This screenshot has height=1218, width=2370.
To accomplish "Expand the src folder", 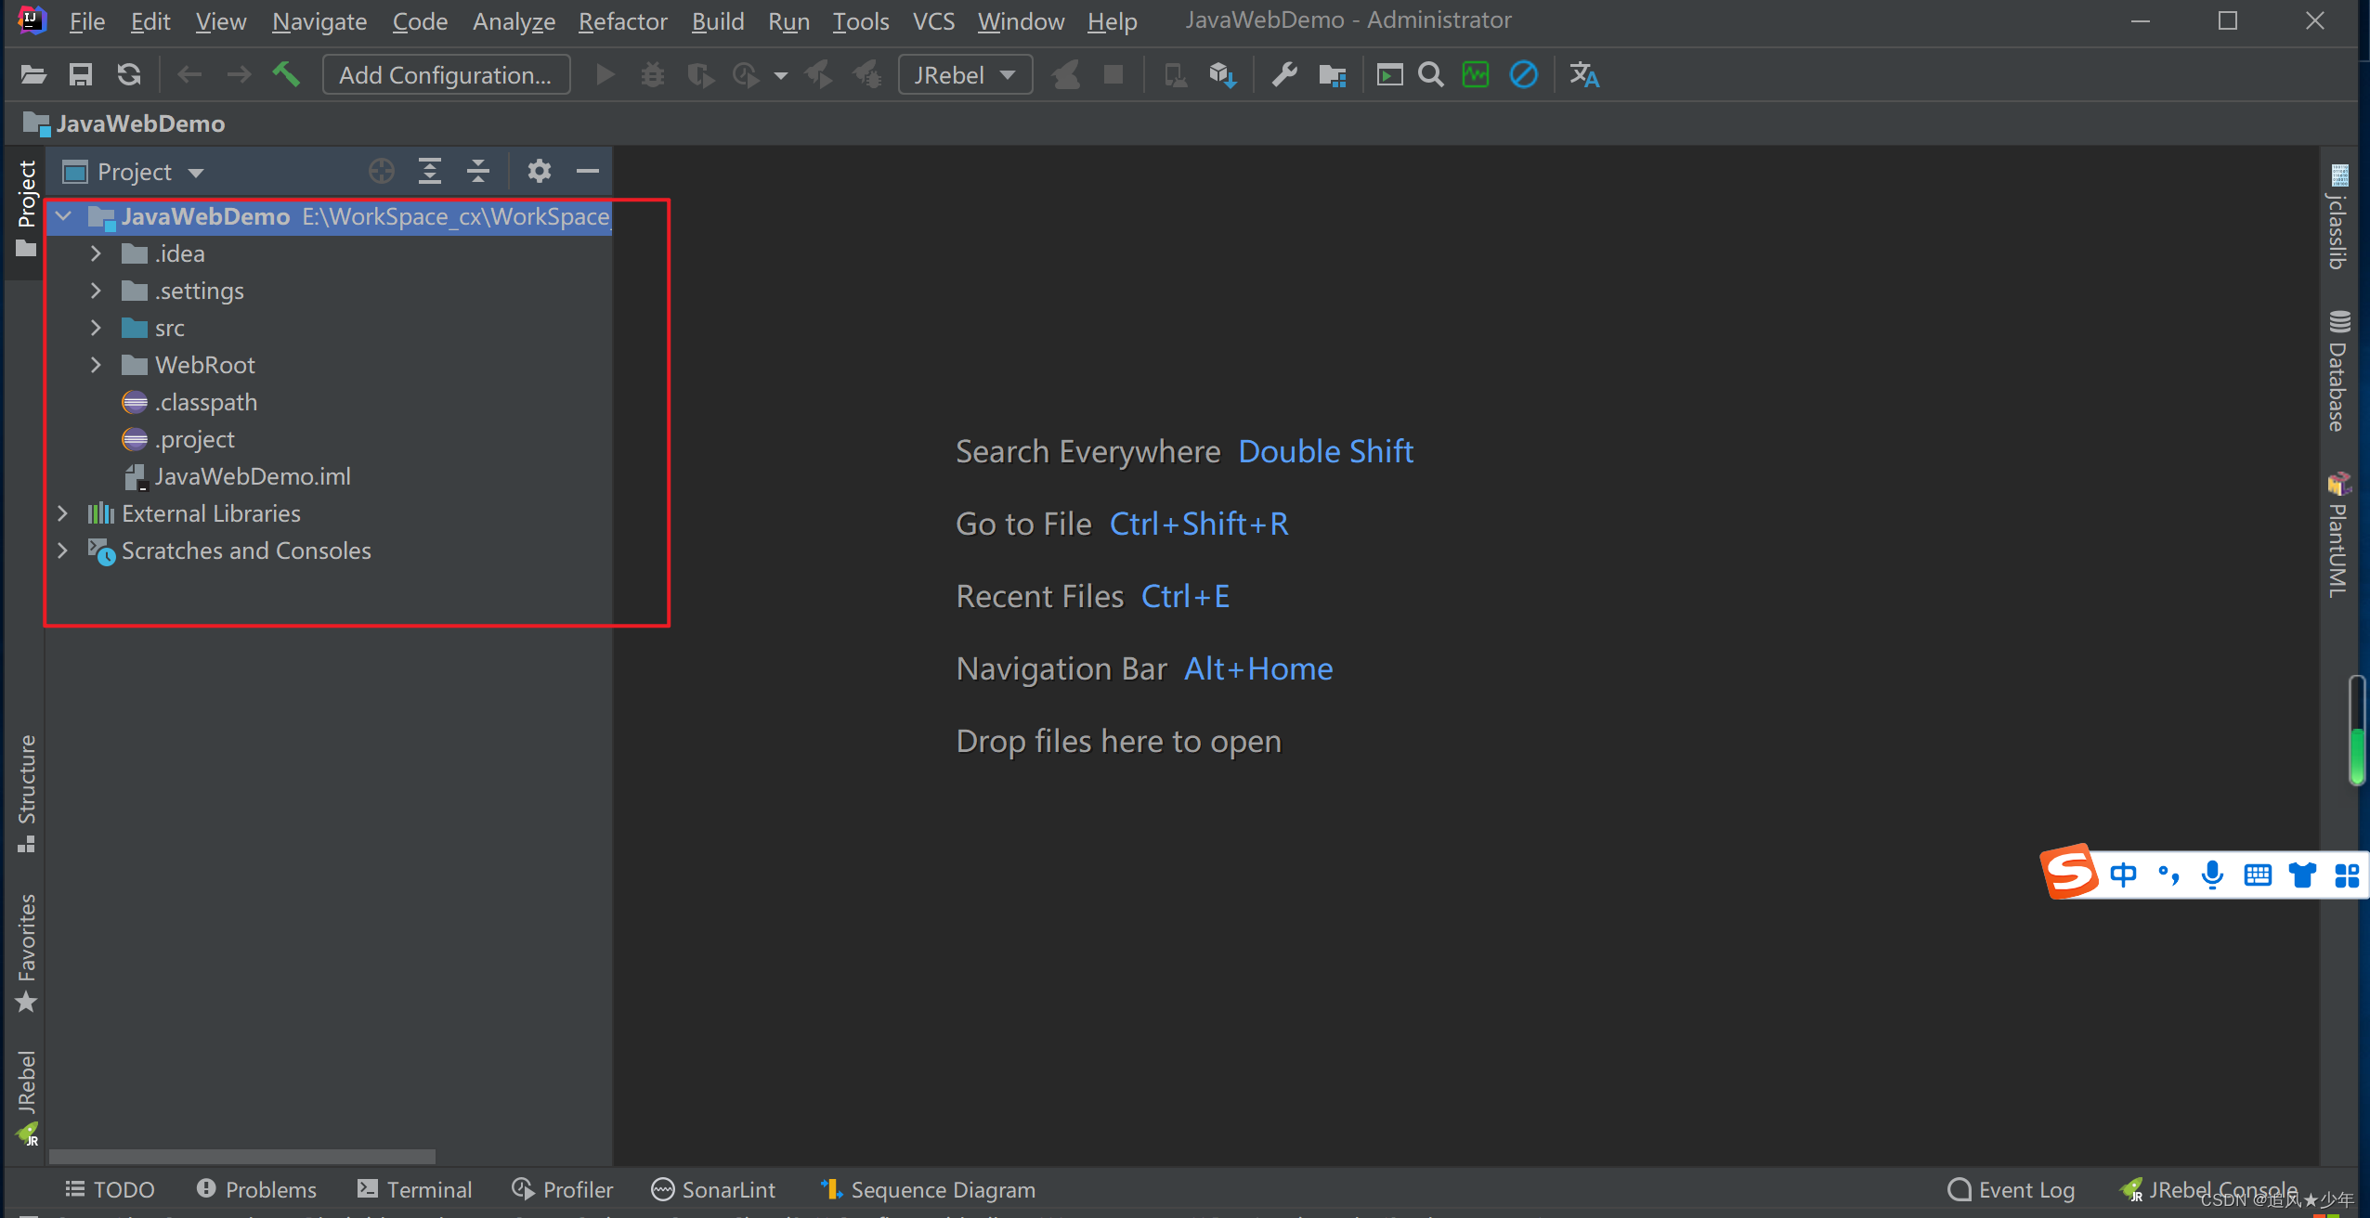I will 96,327.
